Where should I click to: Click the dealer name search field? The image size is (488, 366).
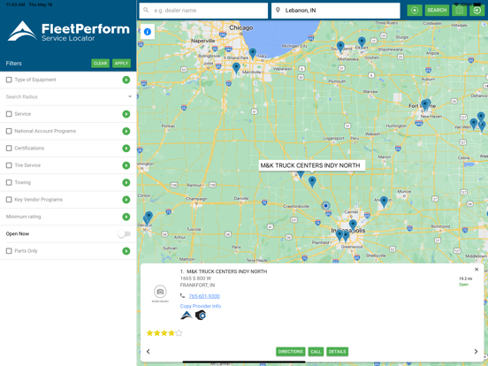pyautogui.click(x=203, y=11)
